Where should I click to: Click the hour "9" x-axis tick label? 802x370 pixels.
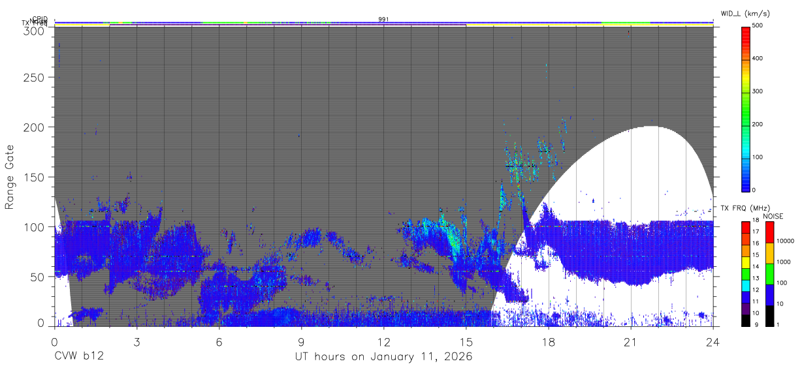point(301,341)
